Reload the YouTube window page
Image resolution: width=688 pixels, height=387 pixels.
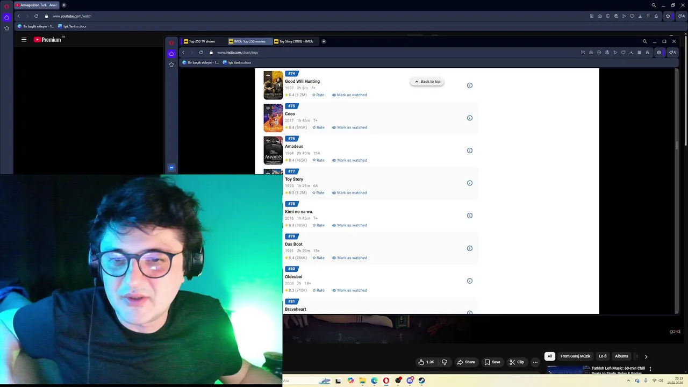(x=36, y=16)
